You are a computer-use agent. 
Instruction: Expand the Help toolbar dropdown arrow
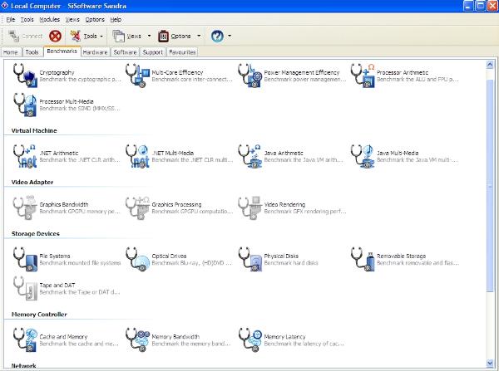click(230, 37)
